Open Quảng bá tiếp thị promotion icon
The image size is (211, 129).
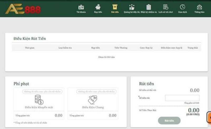(132, 8)
